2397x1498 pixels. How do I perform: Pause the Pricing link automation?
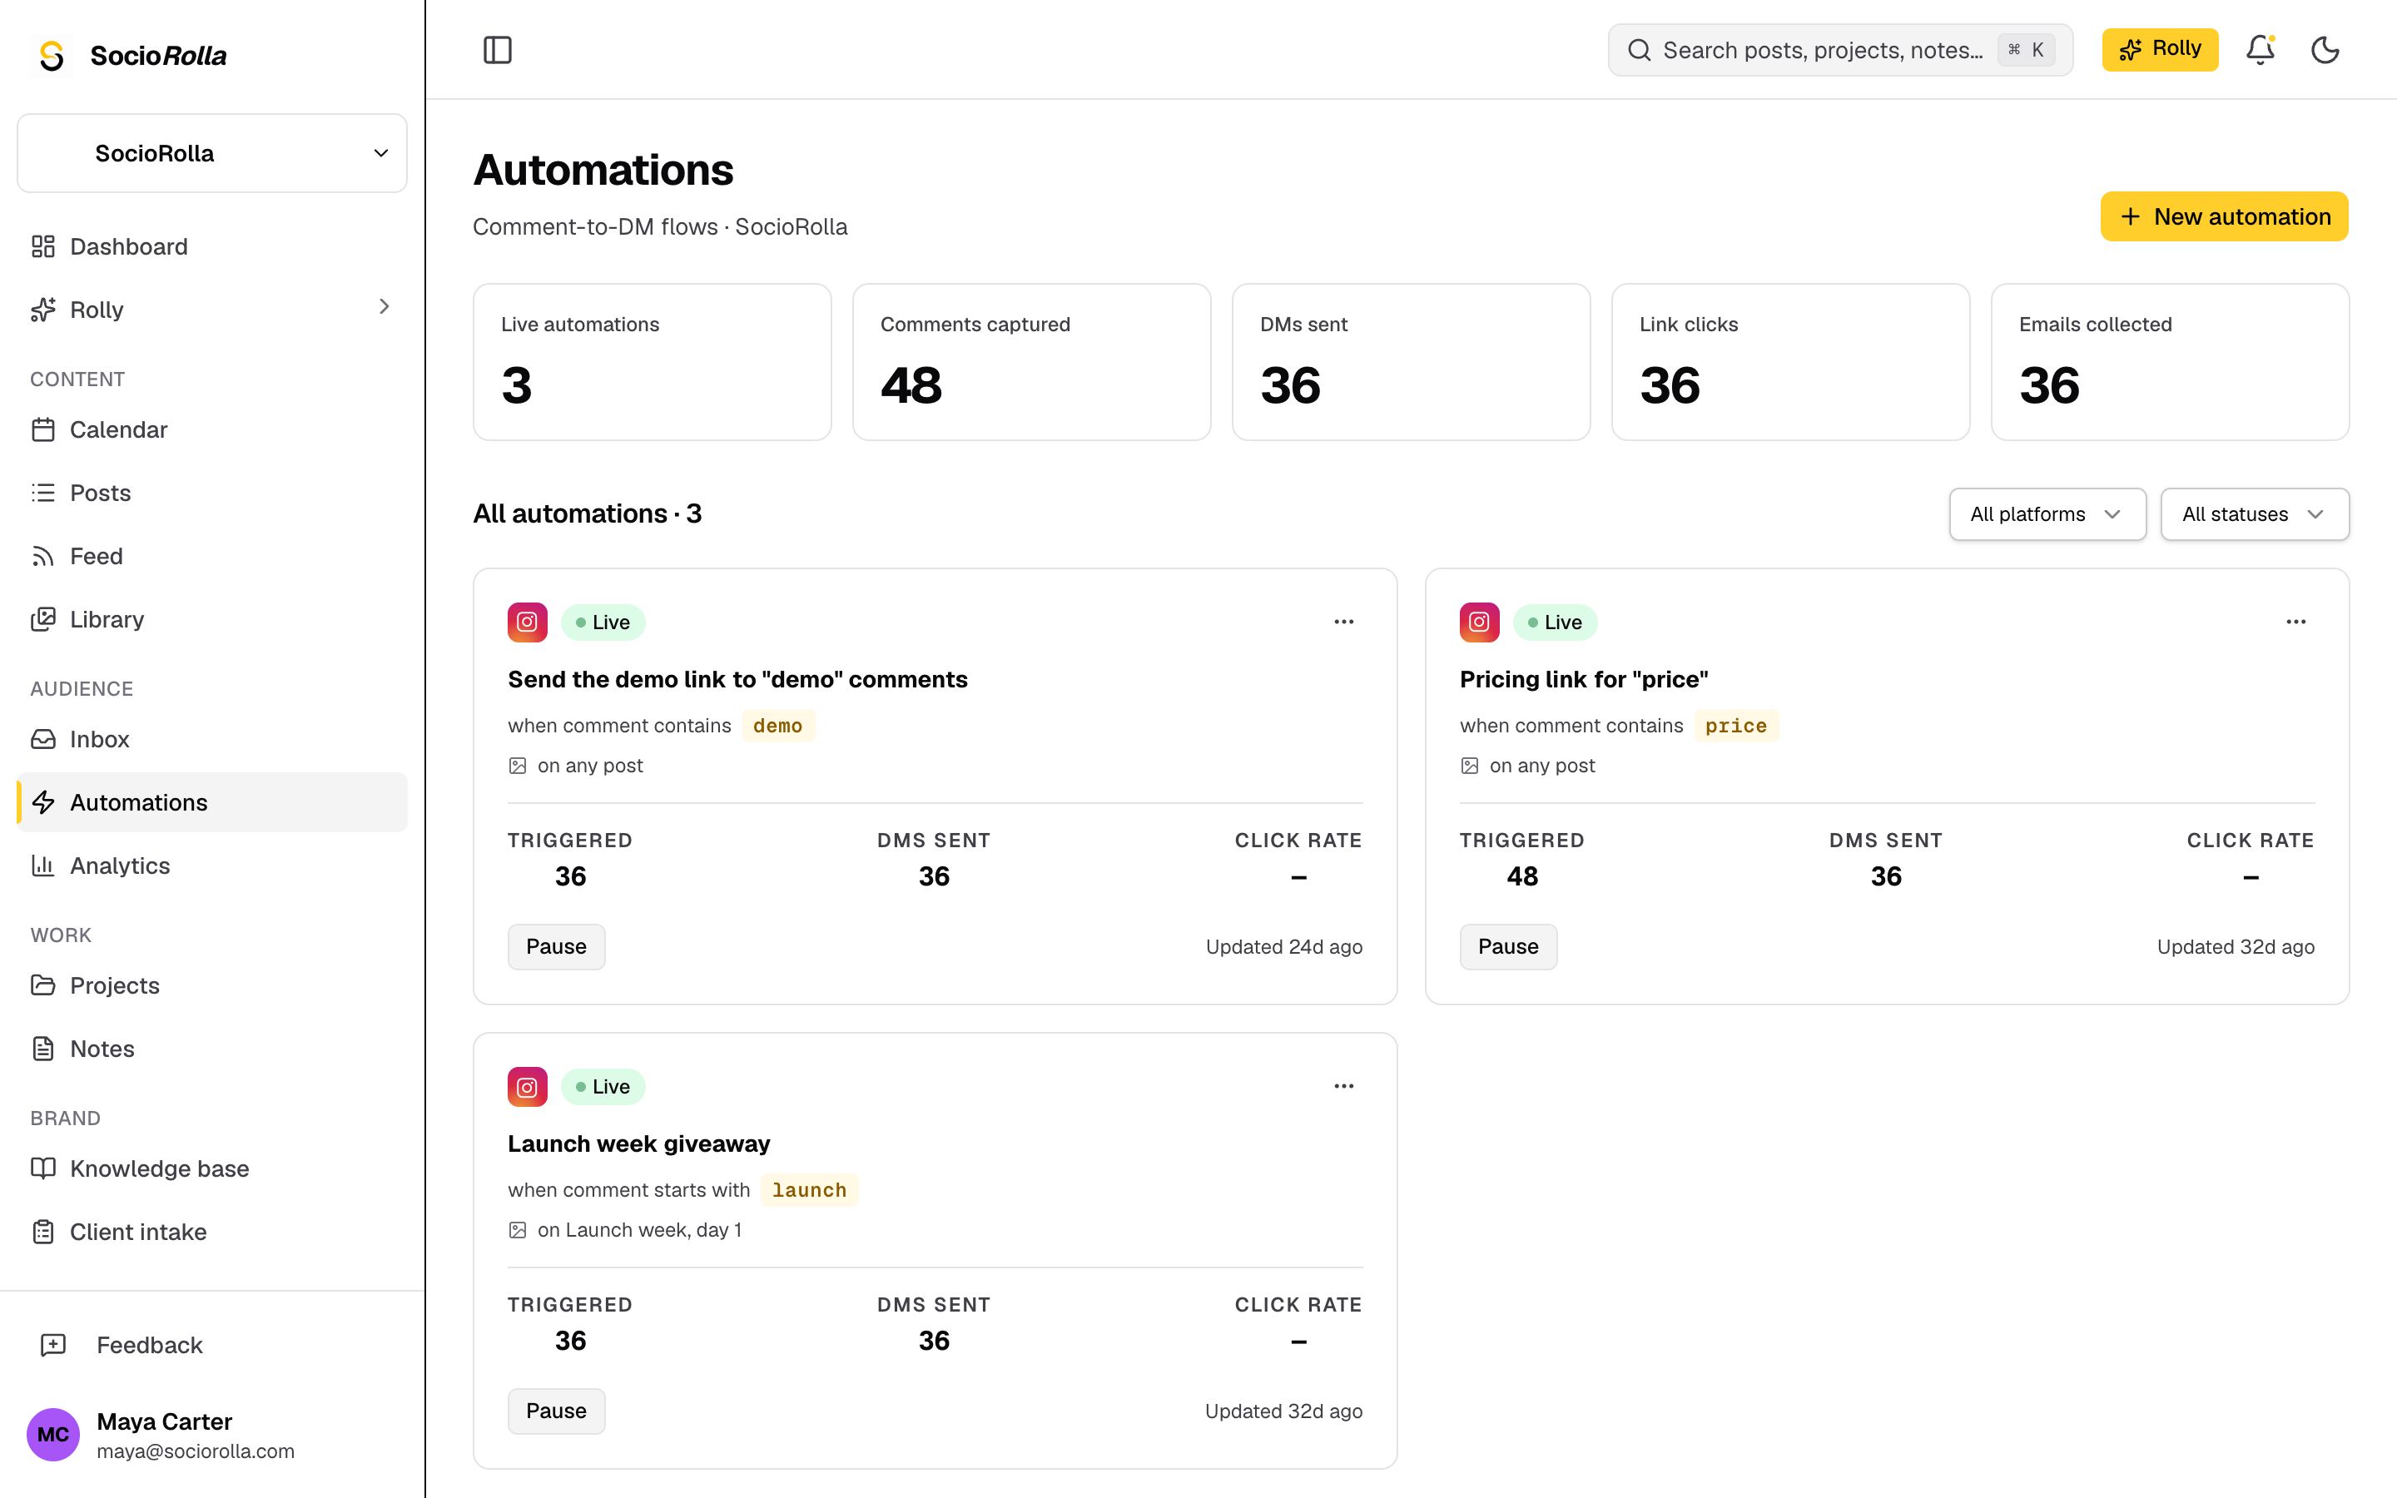pyautogui.click(x=1507, y=947)
